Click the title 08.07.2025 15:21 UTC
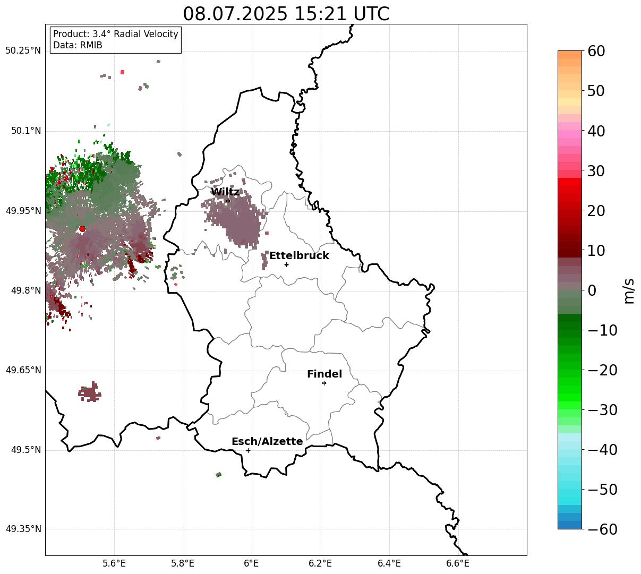 click(286, 14)
